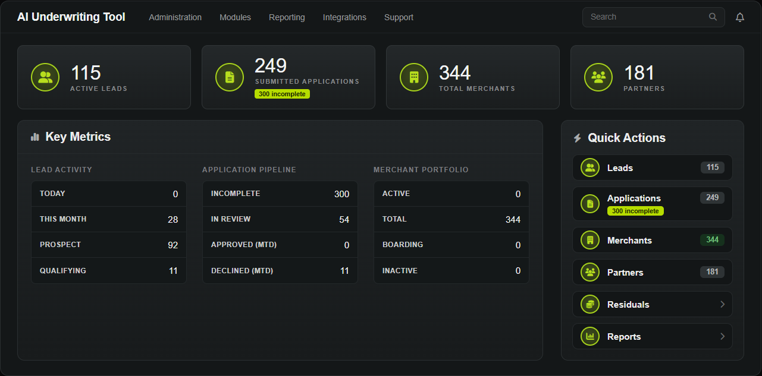762x376 pixels.
Task: Click the LEAD ACTIVITY heading
Action: tap(62, 170)
